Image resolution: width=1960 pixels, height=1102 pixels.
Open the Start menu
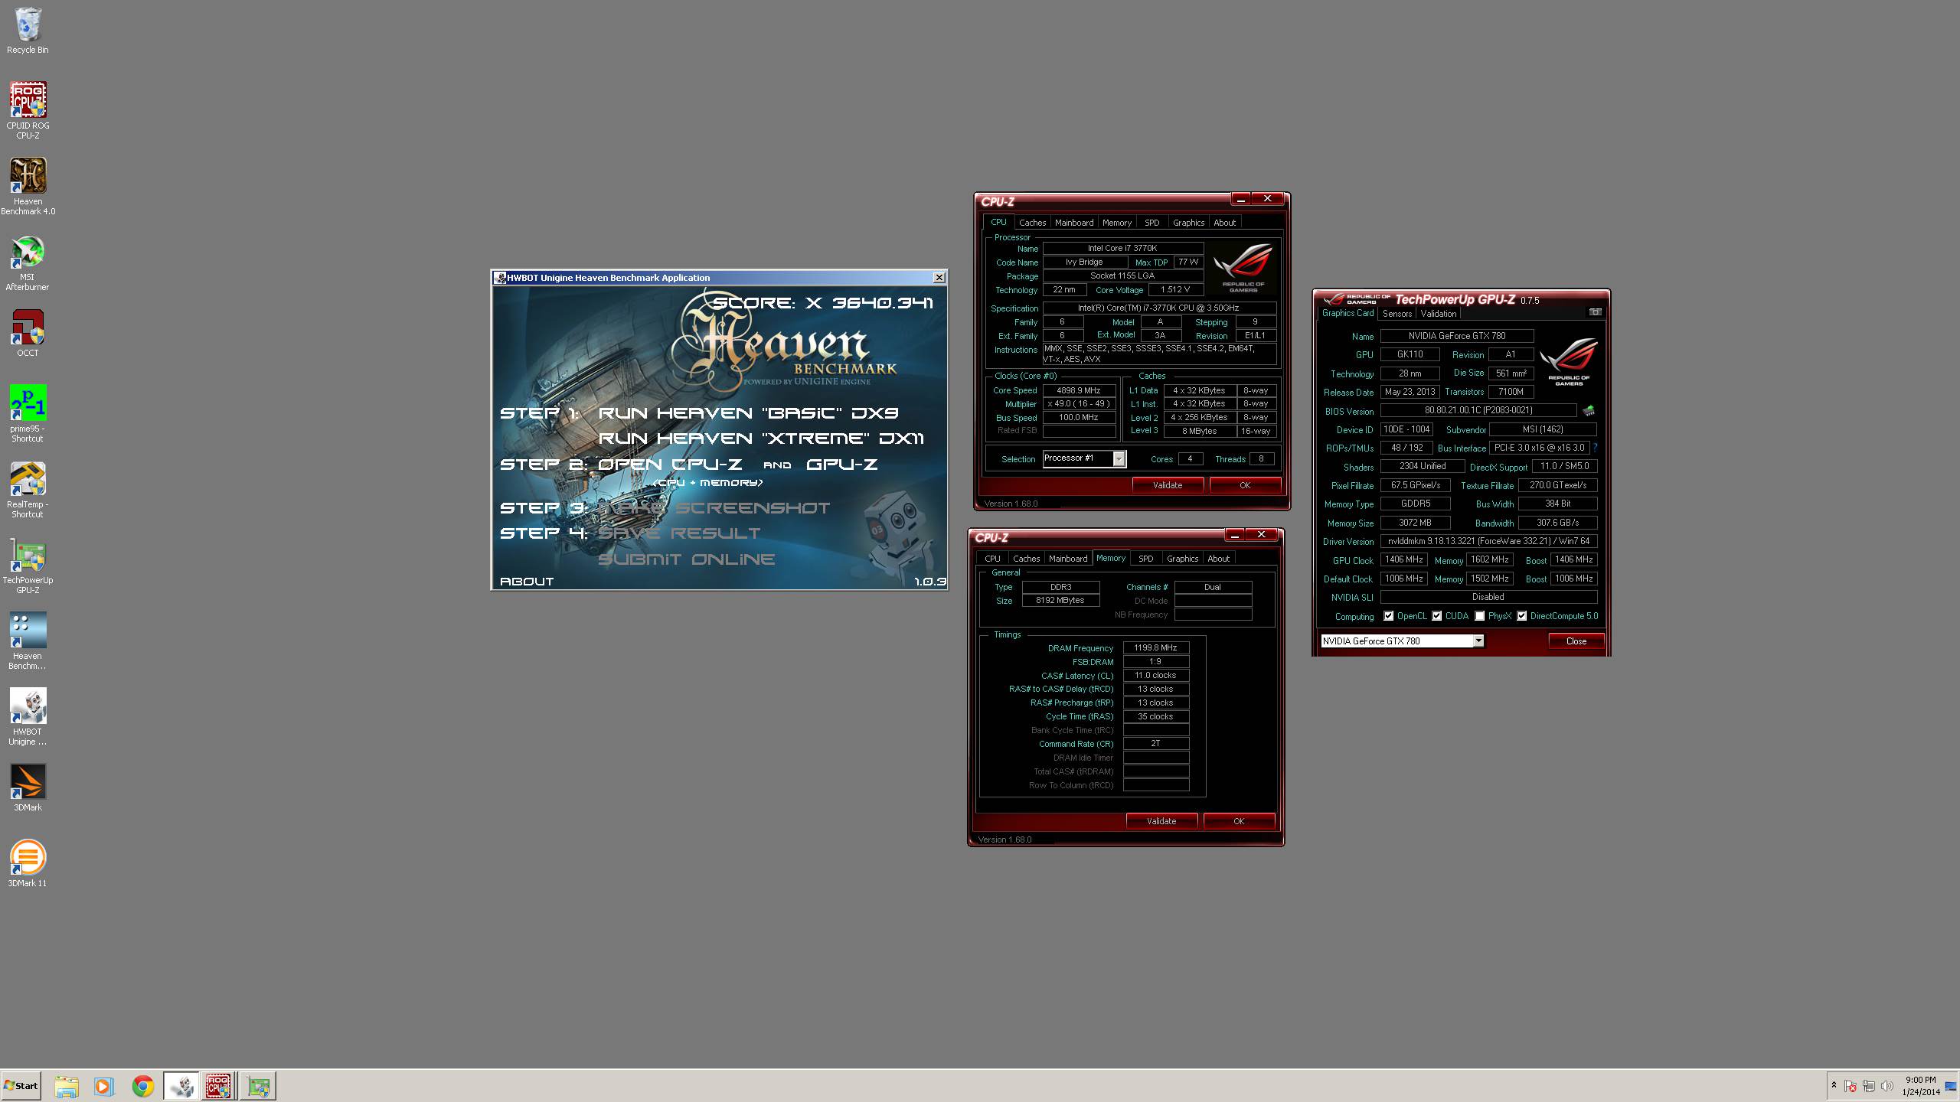21,1086
